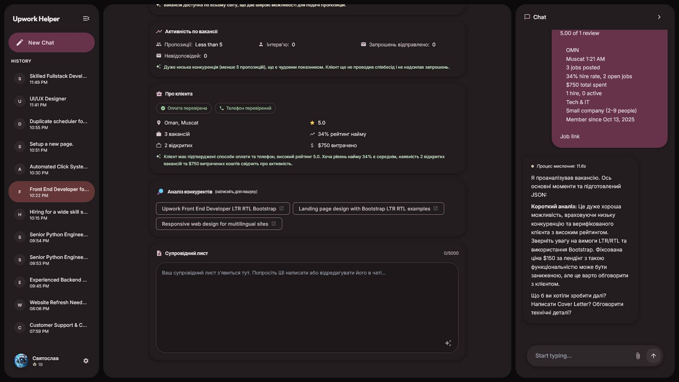Screen dimensions: 679x382
Task: Click external link icon on Responsive web design chip
Action: [274, 224]
